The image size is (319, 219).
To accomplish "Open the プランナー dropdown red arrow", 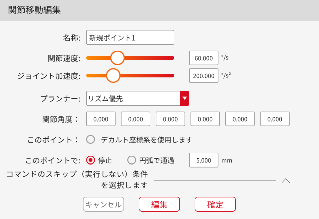I will (184, 98).
